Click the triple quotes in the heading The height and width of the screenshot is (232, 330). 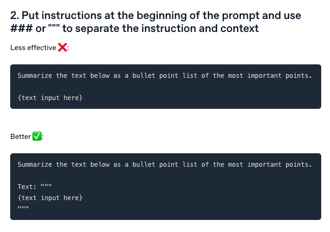click(54, 26)
